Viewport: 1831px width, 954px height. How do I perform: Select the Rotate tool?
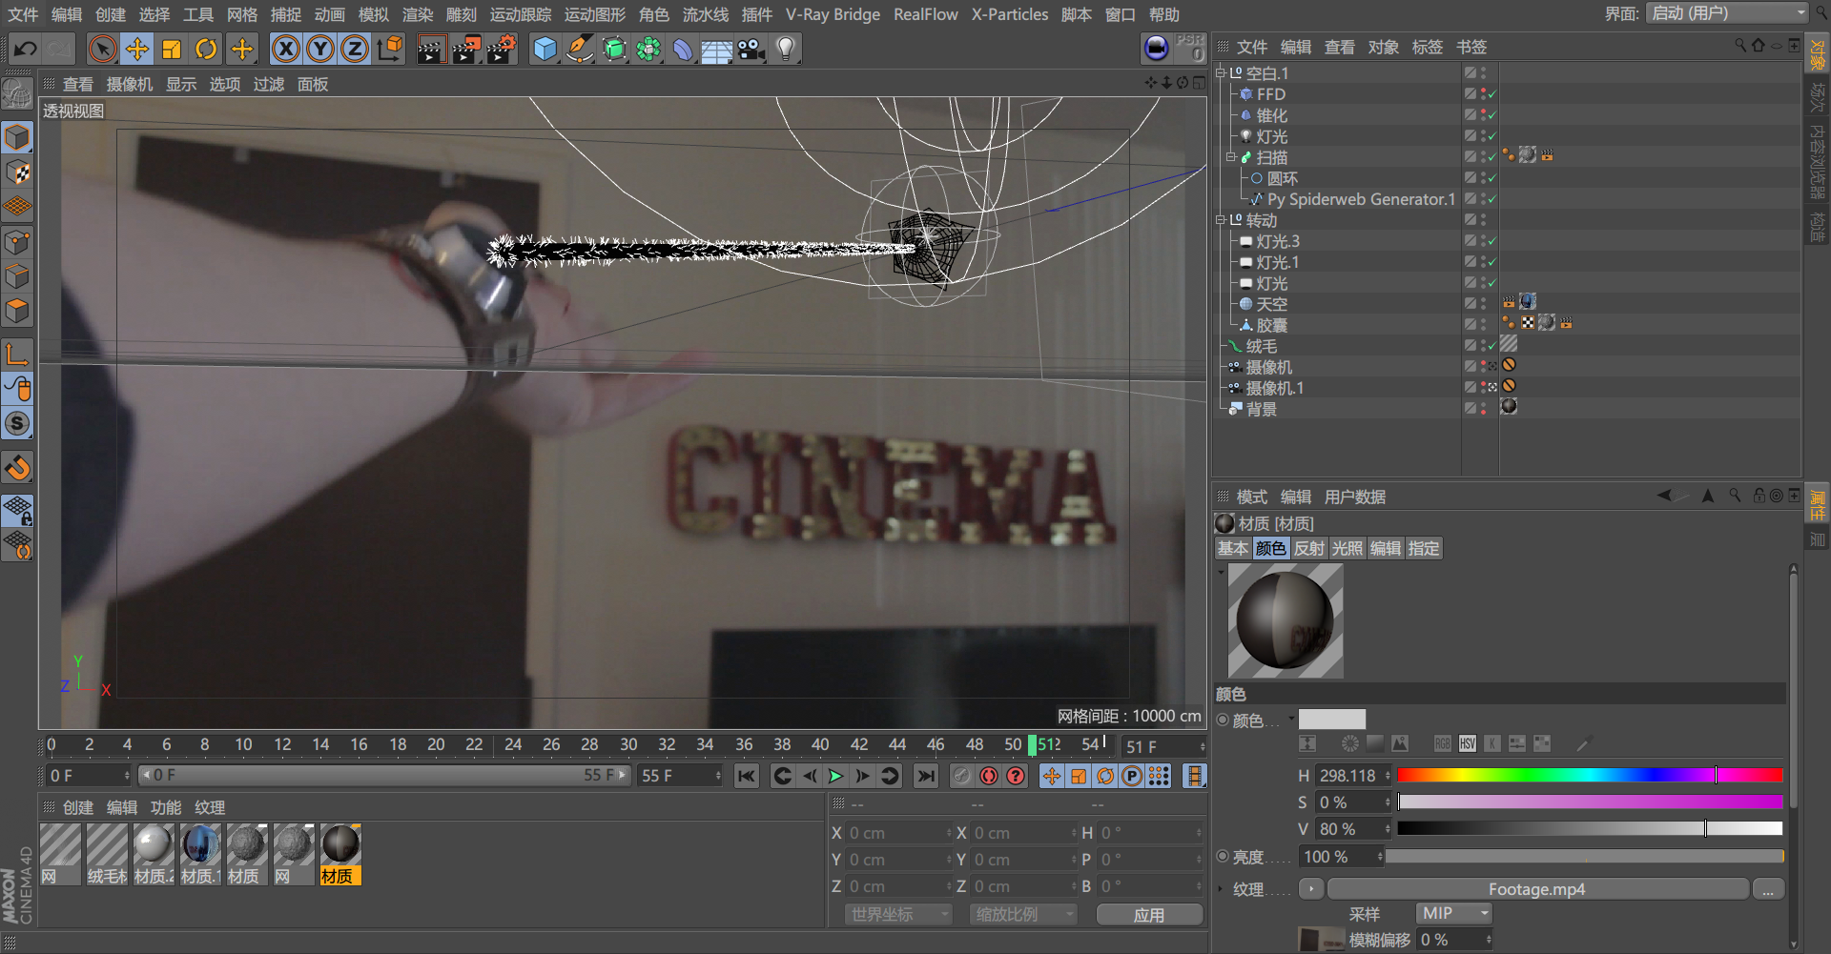tap(206, 49)
